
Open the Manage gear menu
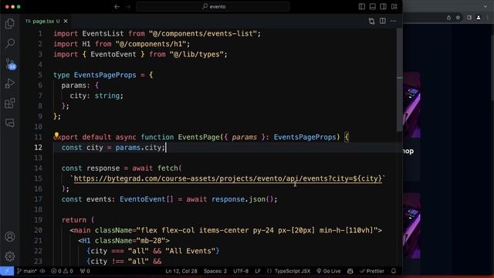[10, 256]
